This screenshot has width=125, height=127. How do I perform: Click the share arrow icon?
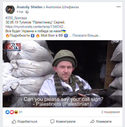pyautogui.click(x=93, y=122)
